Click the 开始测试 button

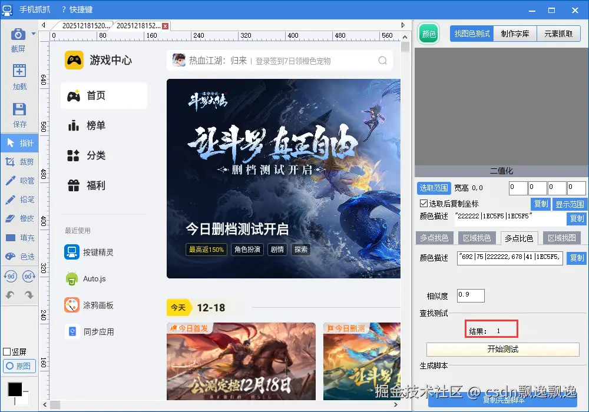point(503,350)
